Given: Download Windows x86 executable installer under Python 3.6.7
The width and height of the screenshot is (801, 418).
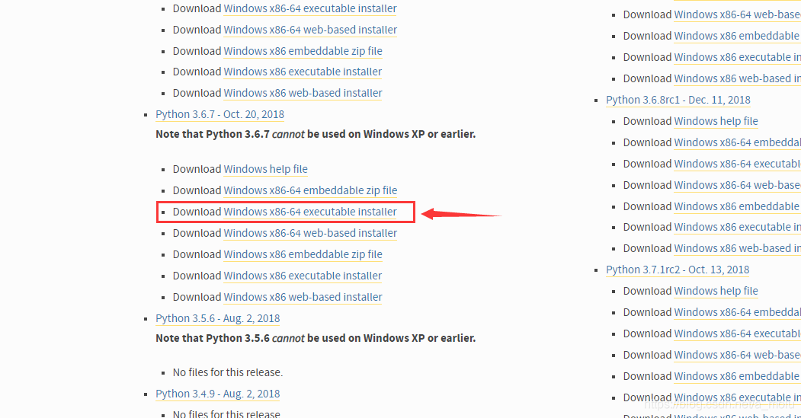Looking at the screenshot, I should tap(303, 276).
